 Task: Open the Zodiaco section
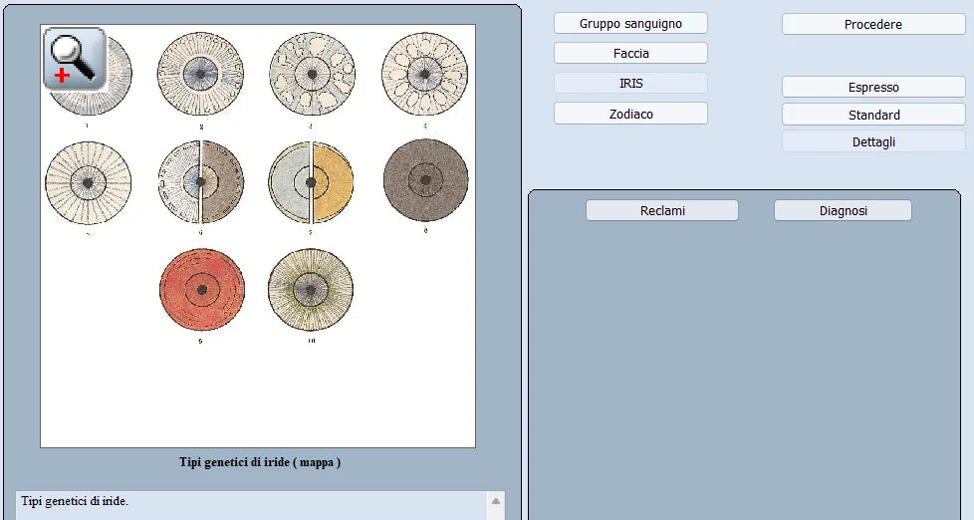[630, 114]
